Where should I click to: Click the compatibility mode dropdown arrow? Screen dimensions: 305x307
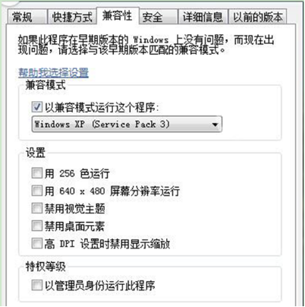point(215,125)
